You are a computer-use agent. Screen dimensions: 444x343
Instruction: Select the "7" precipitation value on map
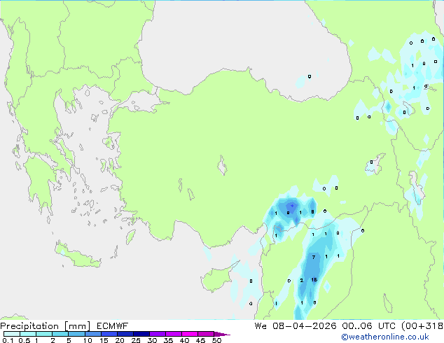pyautogui.click(x=314, y=257)
